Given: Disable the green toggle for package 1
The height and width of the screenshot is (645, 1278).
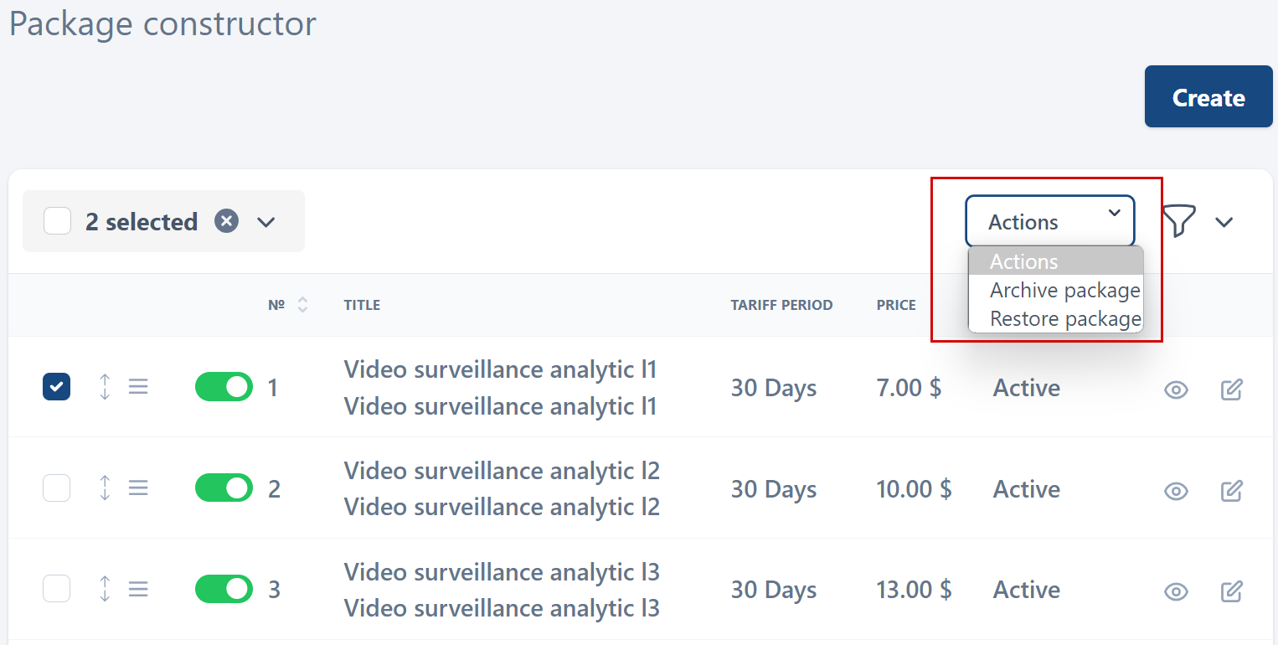Looking at the screenshot, I should click(x=224, y=387).
